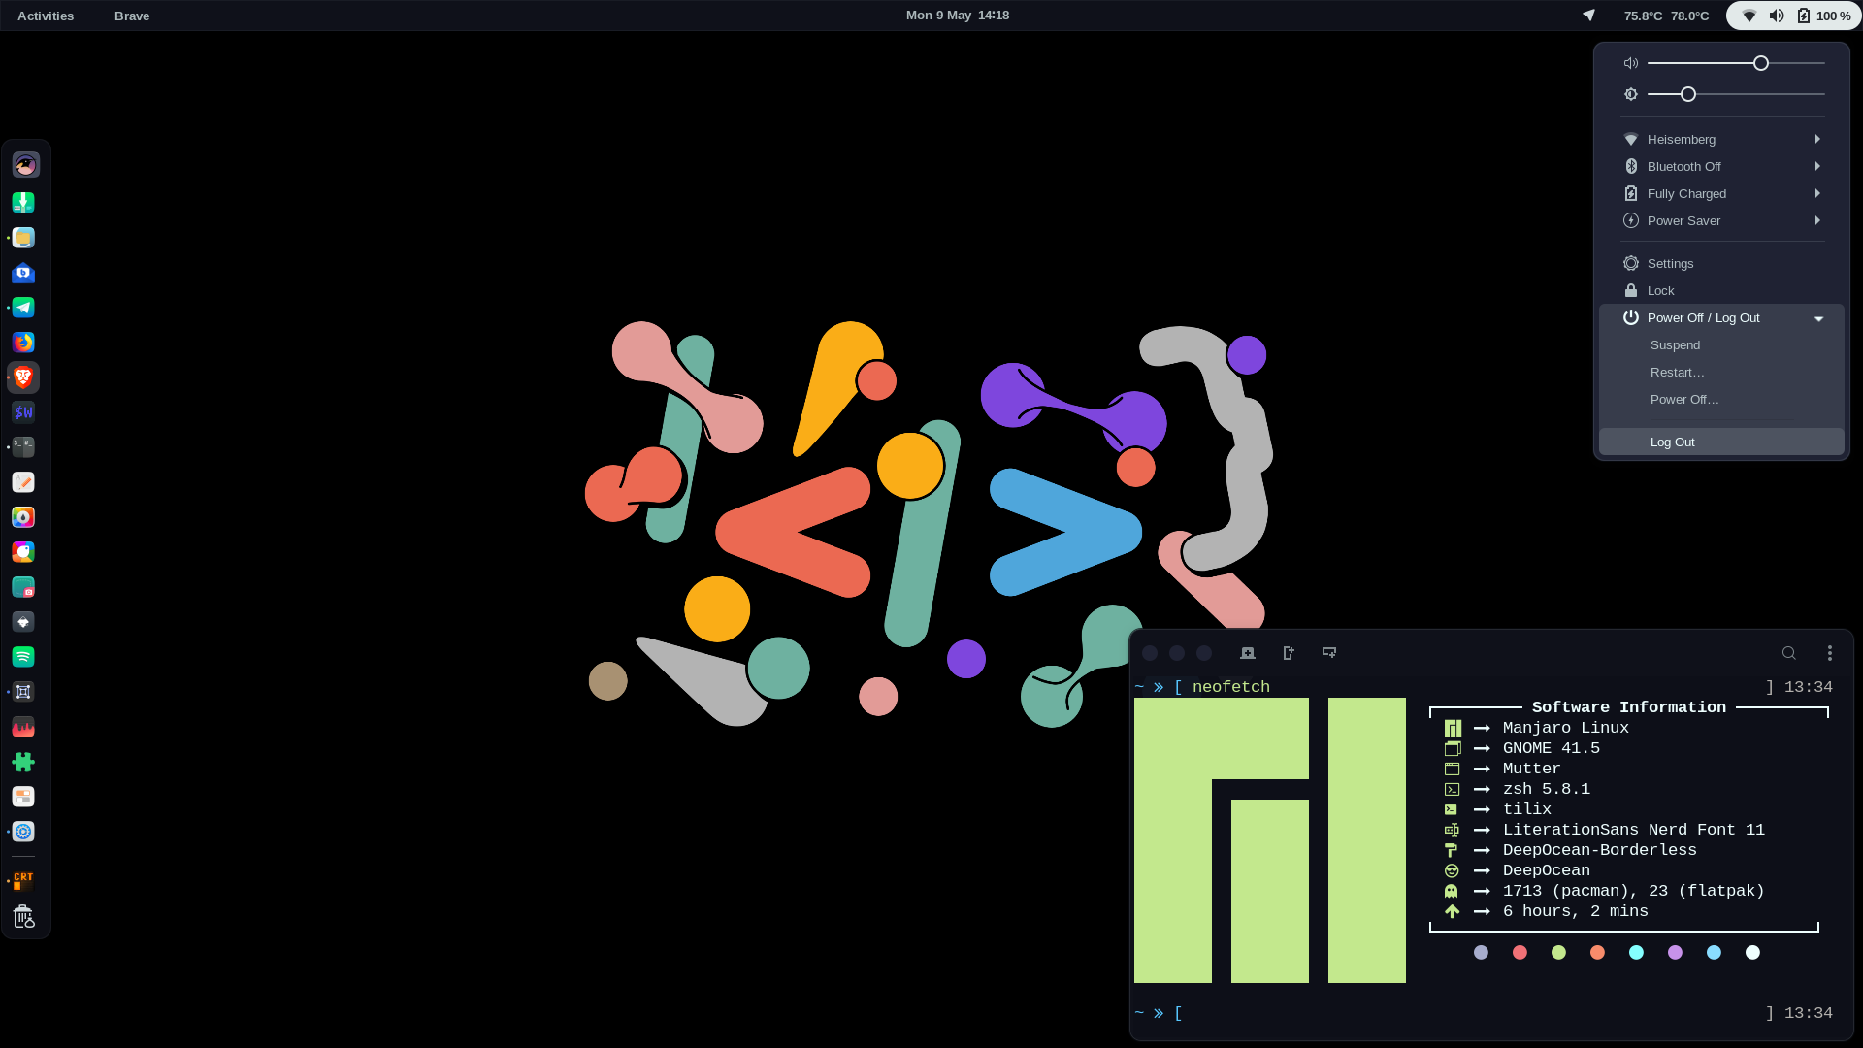Choose Power Off… from the power submenu

point(1721,400)
